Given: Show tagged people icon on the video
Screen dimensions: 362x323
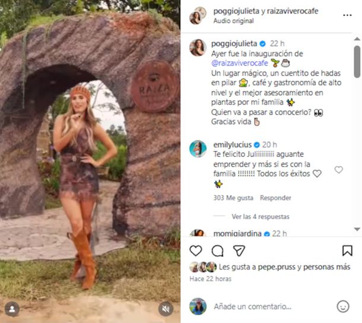Looking at the screenshot, I should click(12, 309).
